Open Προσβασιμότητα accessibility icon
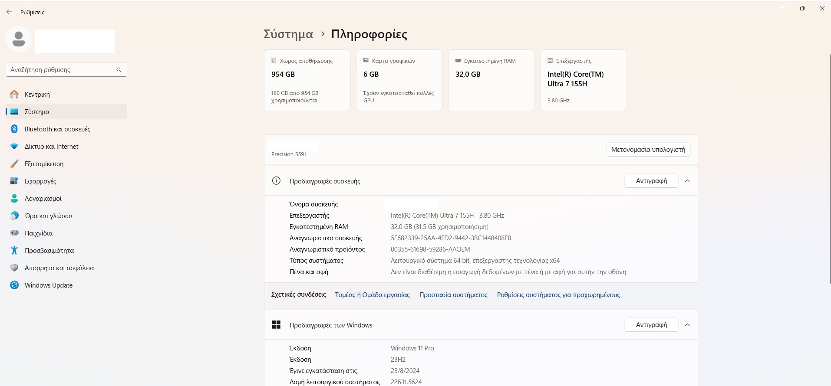831x386 pixels. (14, 250)
